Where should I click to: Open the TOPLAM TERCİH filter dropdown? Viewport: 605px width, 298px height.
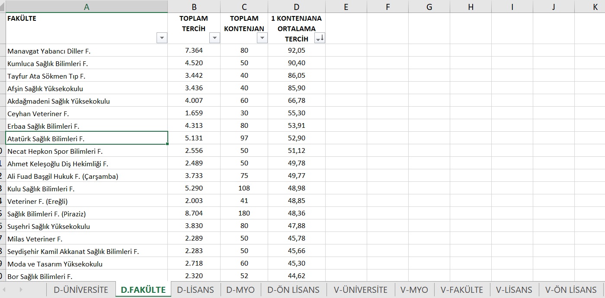214,38
